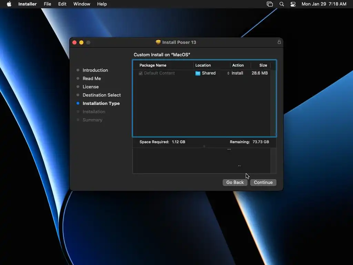The width and height of the screenshot is (353, 265).
Task: Open the Installer menu
Action: [28, 4]
